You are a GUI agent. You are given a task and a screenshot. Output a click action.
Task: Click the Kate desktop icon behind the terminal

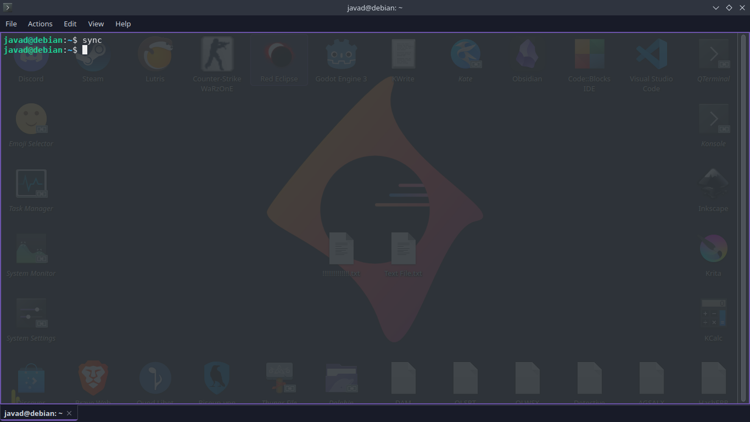click(465, 54)
